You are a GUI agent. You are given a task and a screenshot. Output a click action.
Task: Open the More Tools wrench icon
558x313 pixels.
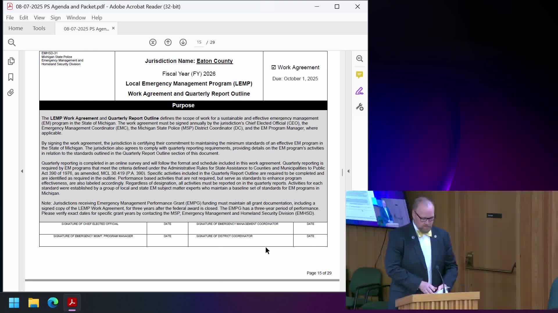coord(360,107)
